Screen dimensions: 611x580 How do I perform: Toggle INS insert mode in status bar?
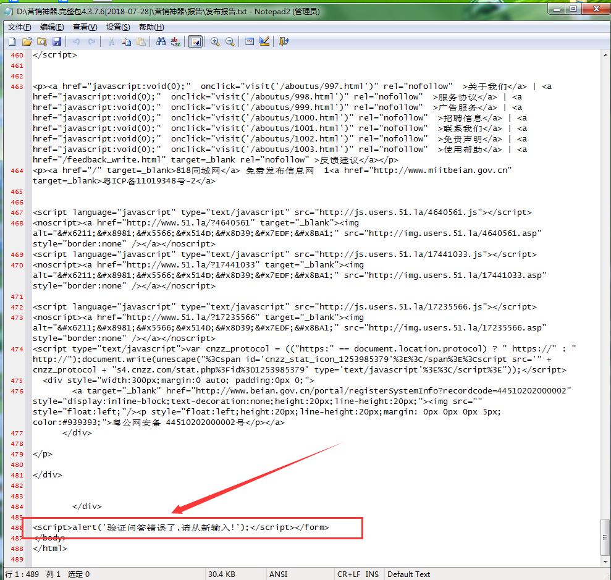tap(372, 574)
